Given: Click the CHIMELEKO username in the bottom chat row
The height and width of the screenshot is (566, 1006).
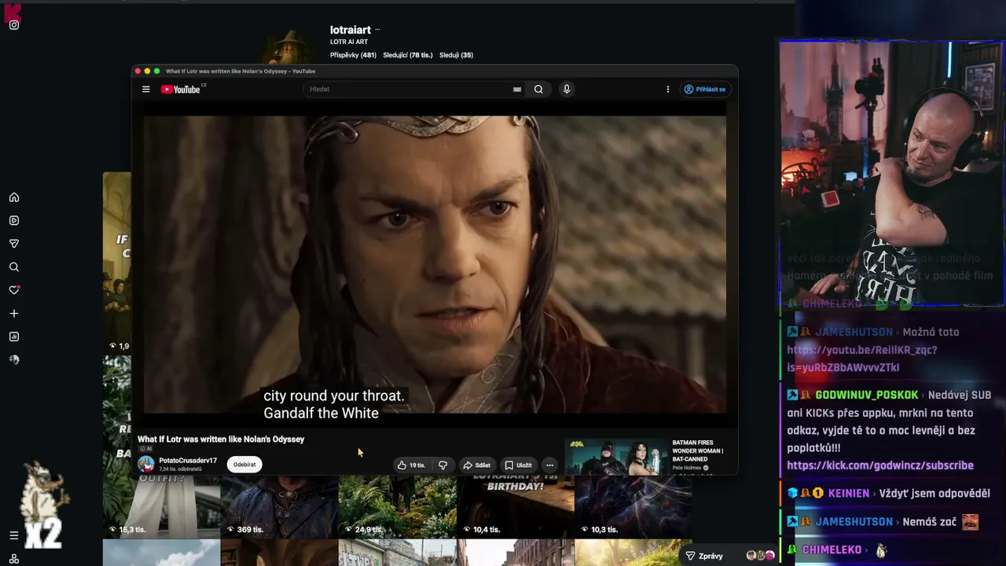Looking at the screenshot, I should click(x=832, y=550).
